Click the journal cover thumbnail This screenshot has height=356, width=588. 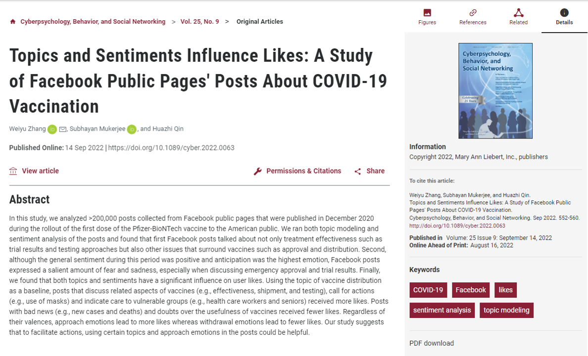tap(495, 90)
